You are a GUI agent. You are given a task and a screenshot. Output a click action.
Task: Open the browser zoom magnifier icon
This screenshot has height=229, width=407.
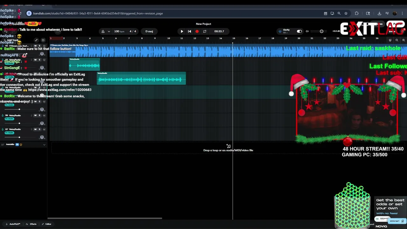click(339, 13)
